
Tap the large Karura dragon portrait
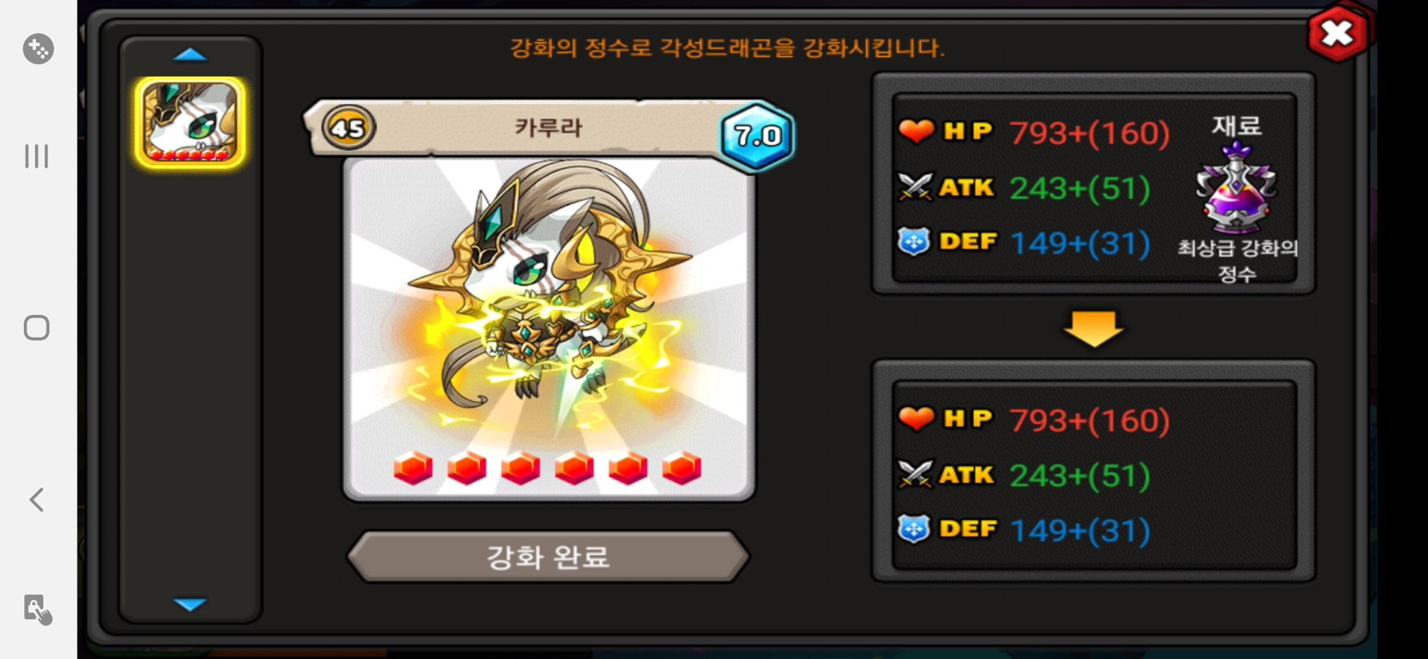[x=548, y=329]
